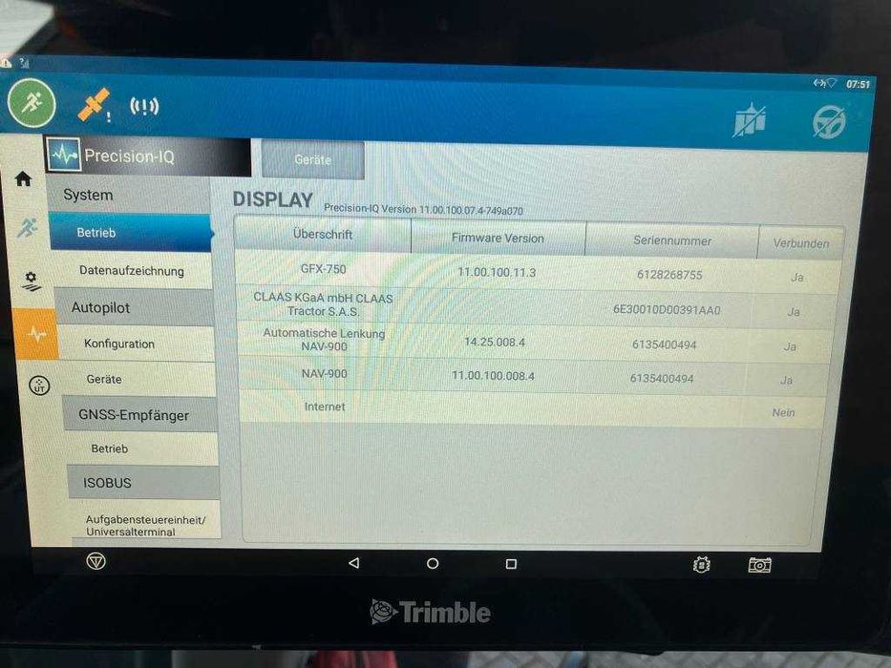Tap the disabled steering wheel autosteer icon
The width and height of the screenshot is (891, 668).
829,121
